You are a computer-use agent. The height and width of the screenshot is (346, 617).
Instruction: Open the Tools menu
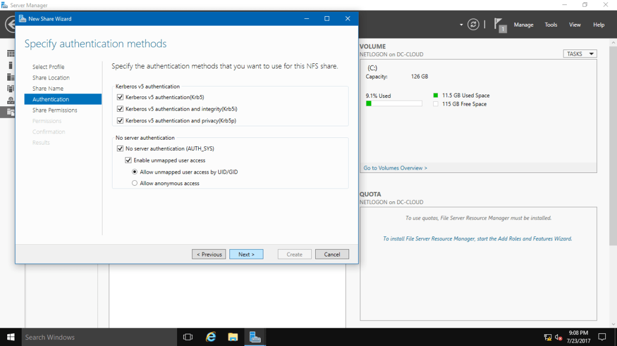(x=551, y=24)
